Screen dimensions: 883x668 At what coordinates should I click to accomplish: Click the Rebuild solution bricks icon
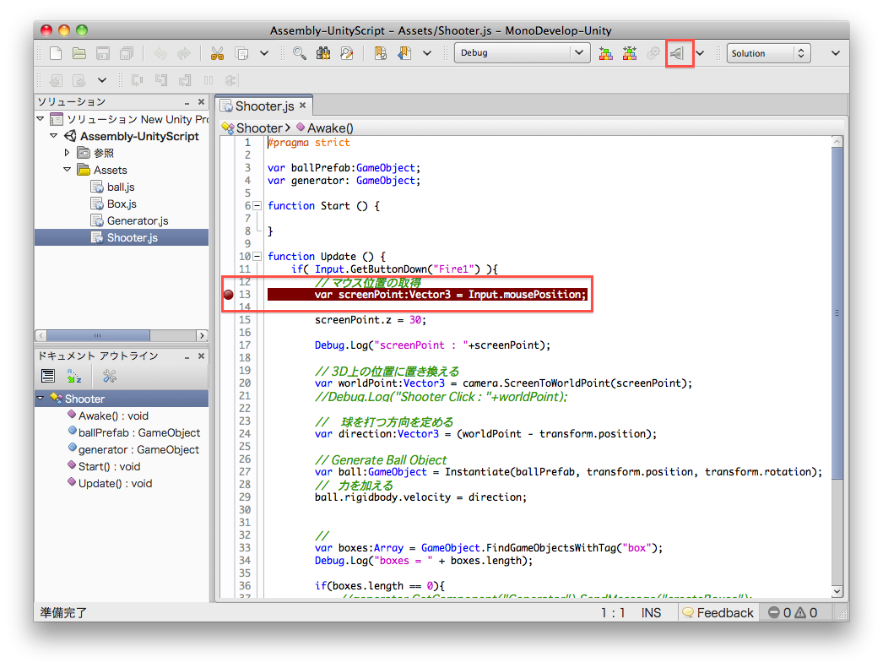coord(630,53)
